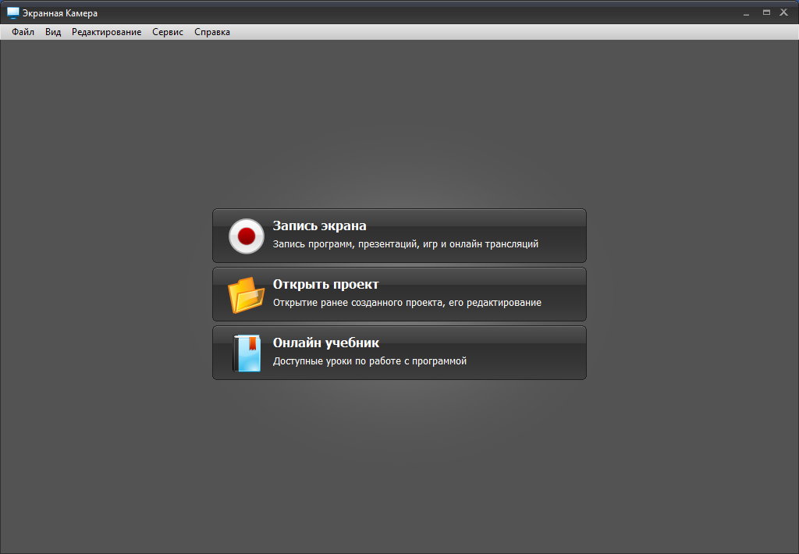Open Онлайн учебник title
799x554 pixels.
point(326,343)
